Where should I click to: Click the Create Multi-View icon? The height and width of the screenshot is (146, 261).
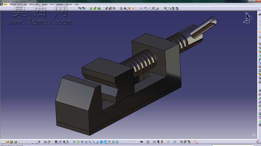pos(101,142)
